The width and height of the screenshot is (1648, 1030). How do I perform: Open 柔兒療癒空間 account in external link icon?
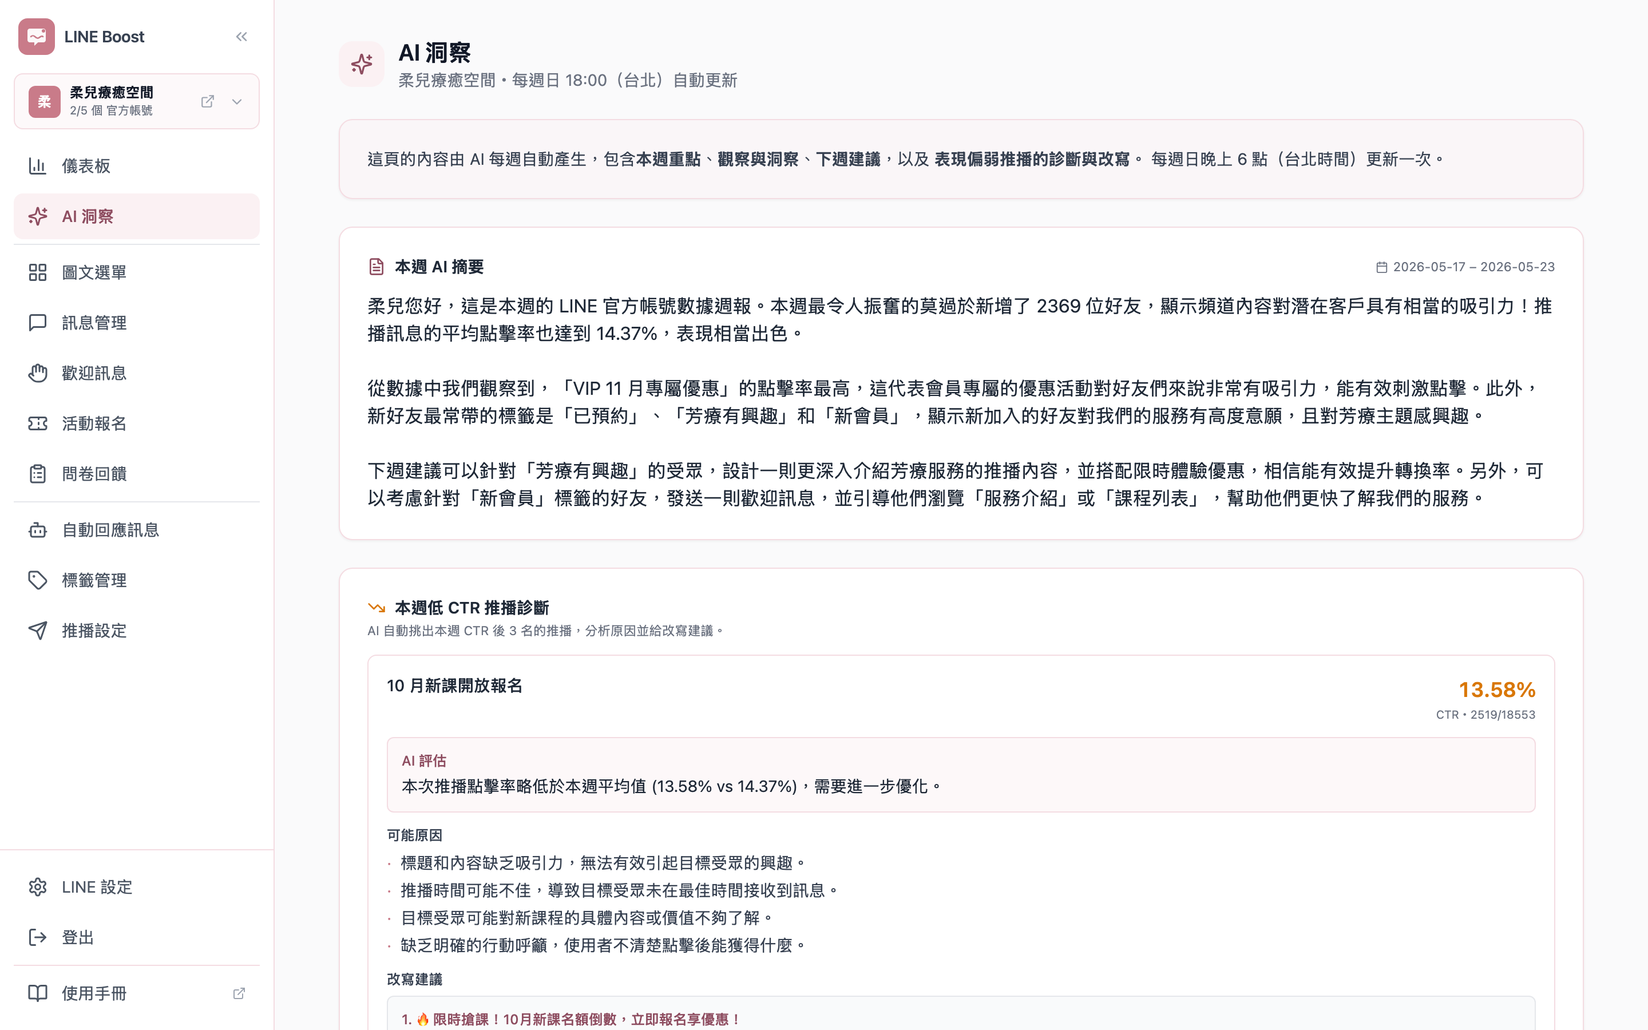pos(208,101)
